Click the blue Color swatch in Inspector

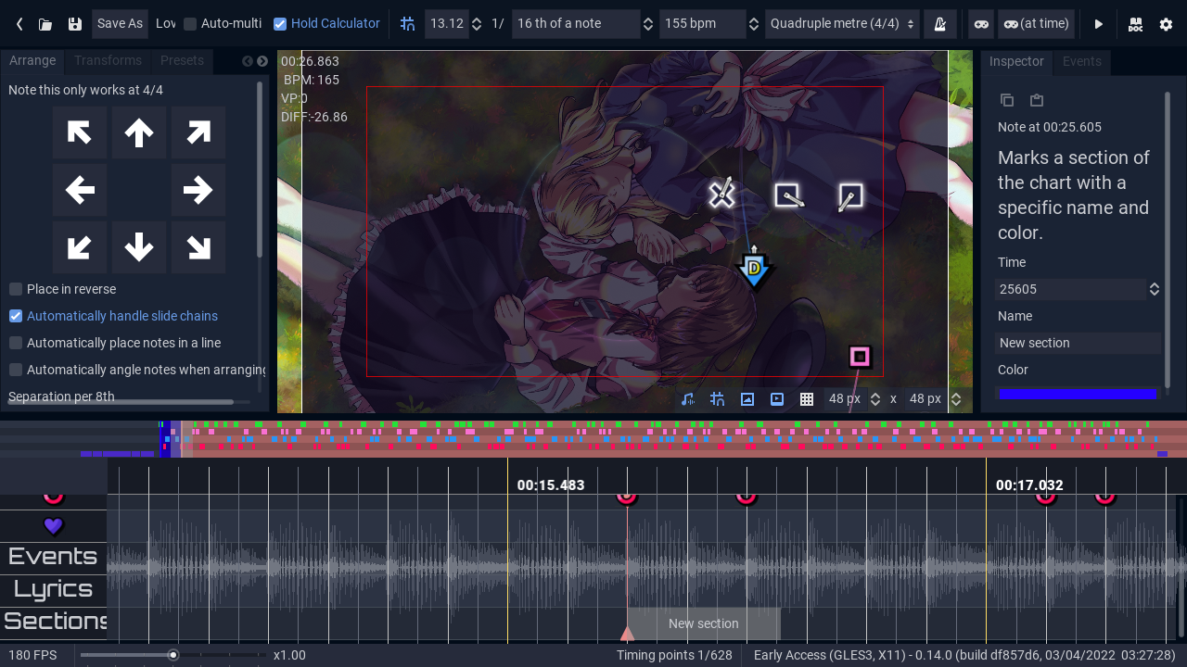tap(1078, 394)
